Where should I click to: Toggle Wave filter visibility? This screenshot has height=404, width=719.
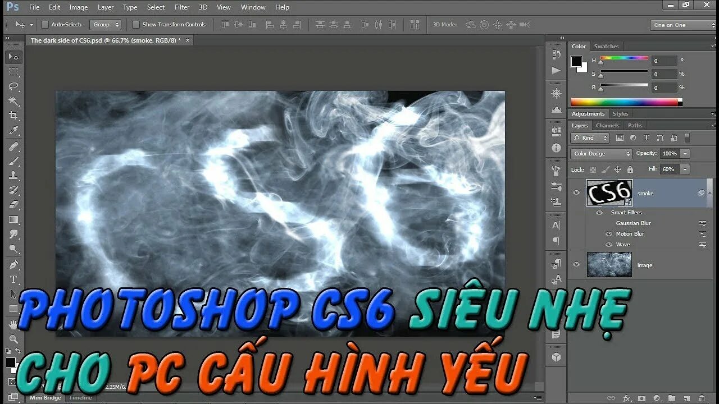pos(609,245)
